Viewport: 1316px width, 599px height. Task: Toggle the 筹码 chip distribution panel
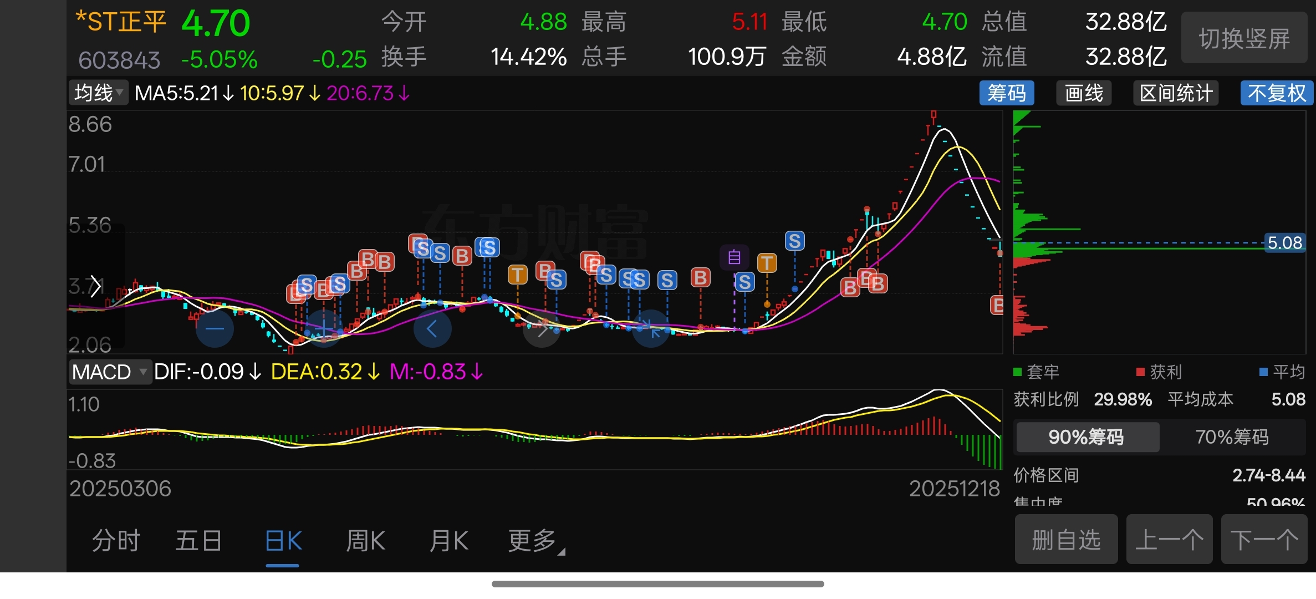click(1006, 93)
